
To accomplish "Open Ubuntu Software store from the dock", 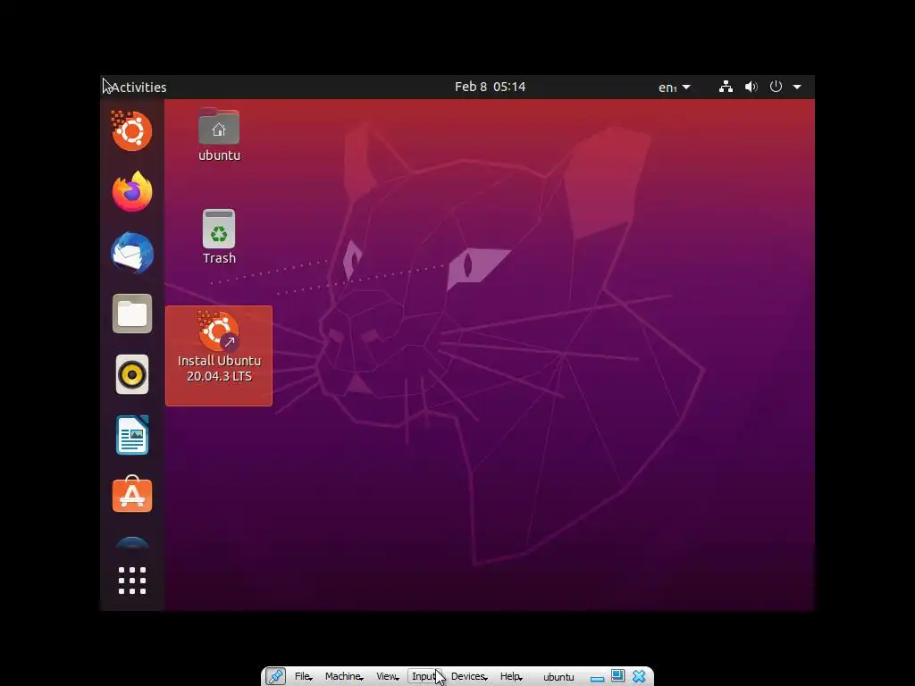I will (x=132, y=495).
